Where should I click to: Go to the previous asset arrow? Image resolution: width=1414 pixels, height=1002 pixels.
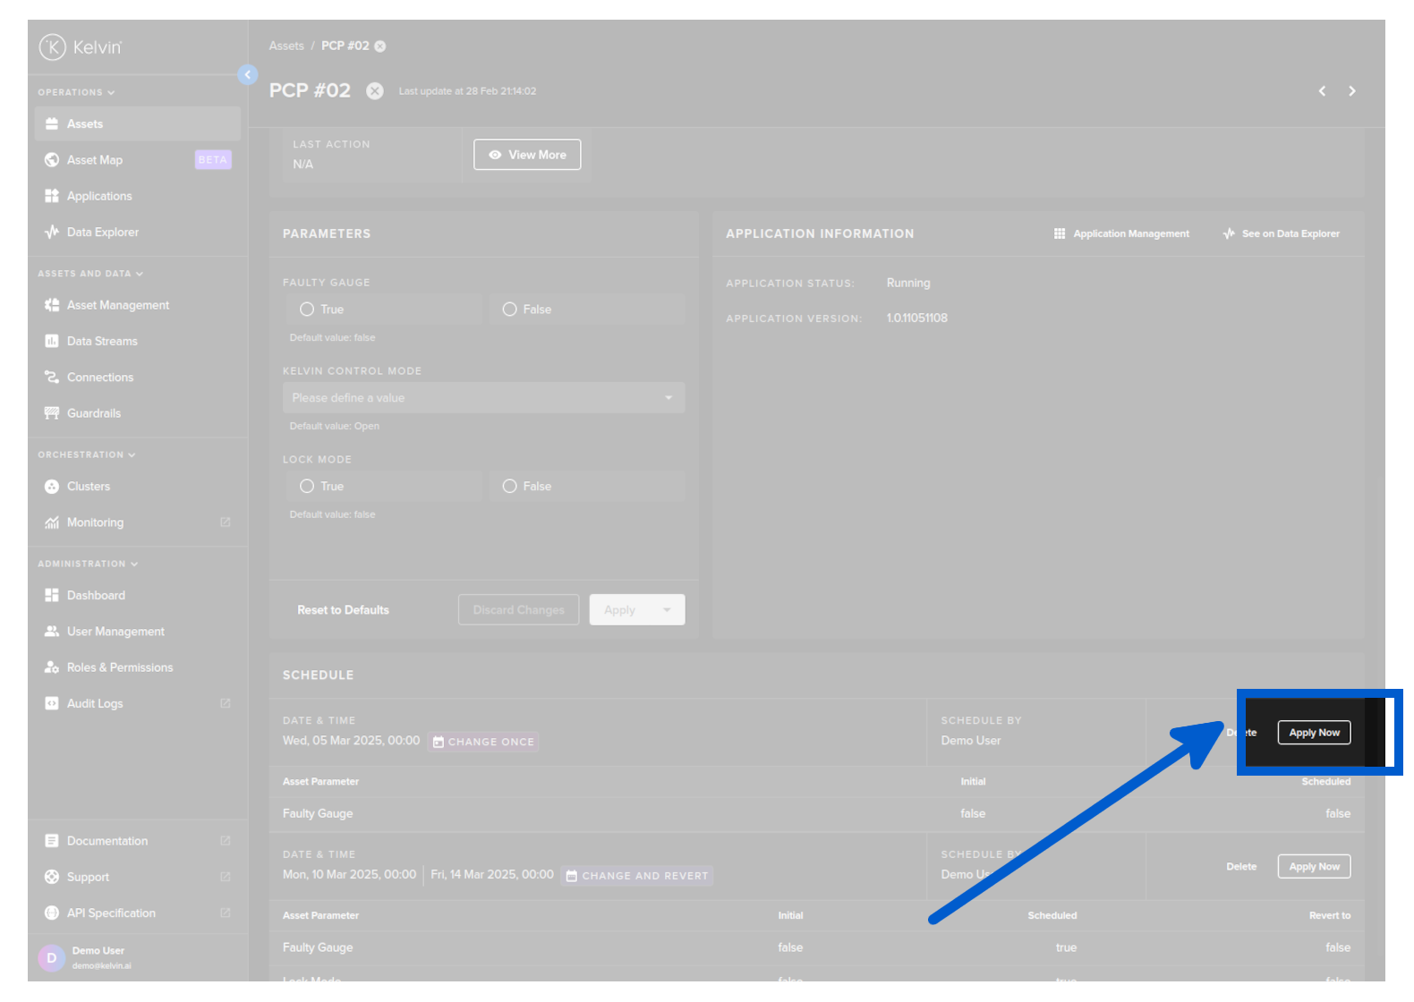click(x=1322, y=91)
